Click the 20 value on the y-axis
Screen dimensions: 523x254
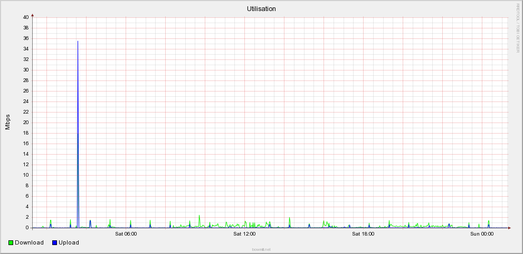(x=25, y=123)
